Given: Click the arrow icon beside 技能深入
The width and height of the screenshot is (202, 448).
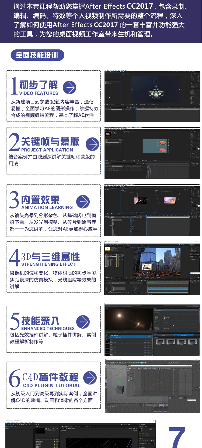Looking at the screenshot, I should tap(83, 322).
